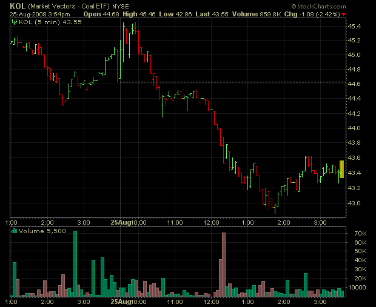Viewport: 376px width, 307px height.
Task: Click the "KOL (5 min) 43.55" legend label
Action: pyautogui.click(x=50, y=22)
